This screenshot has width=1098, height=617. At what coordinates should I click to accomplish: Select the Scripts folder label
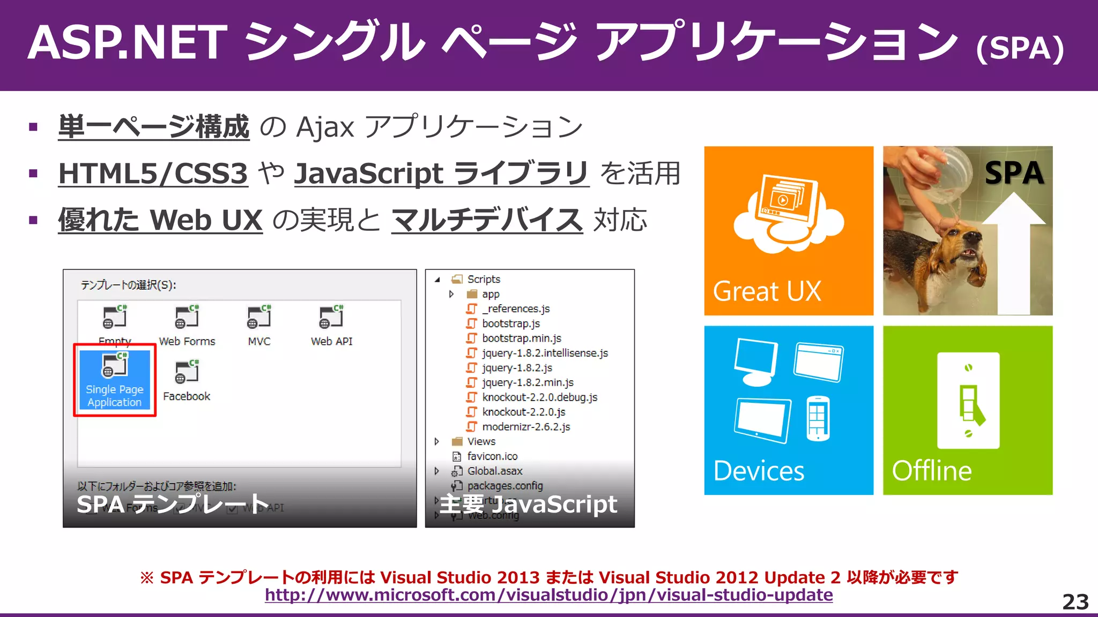[x=484, y=279]
